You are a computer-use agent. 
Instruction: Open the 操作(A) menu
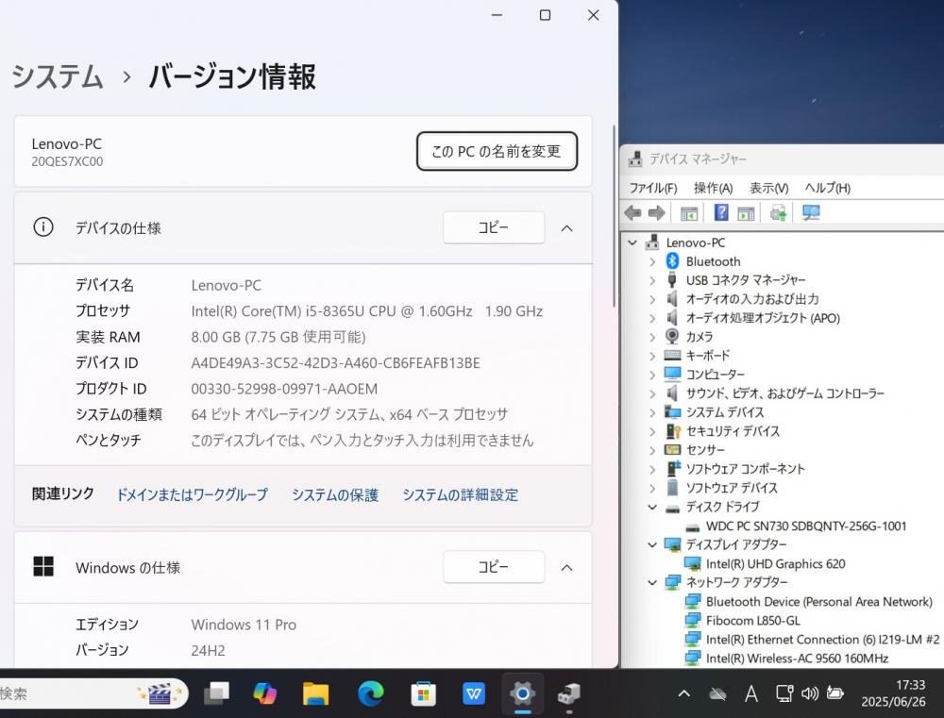pyautogui.click(x=713, y=188)
